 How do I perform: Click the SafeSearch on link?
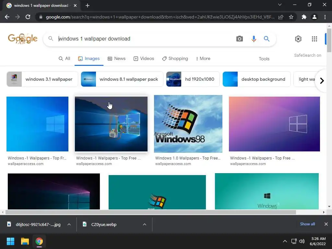click(307, 55)
